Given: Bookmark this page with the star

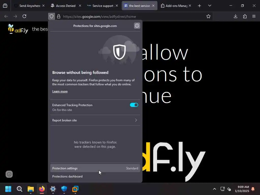Looking at the screenshot, I should click(208, 16).
